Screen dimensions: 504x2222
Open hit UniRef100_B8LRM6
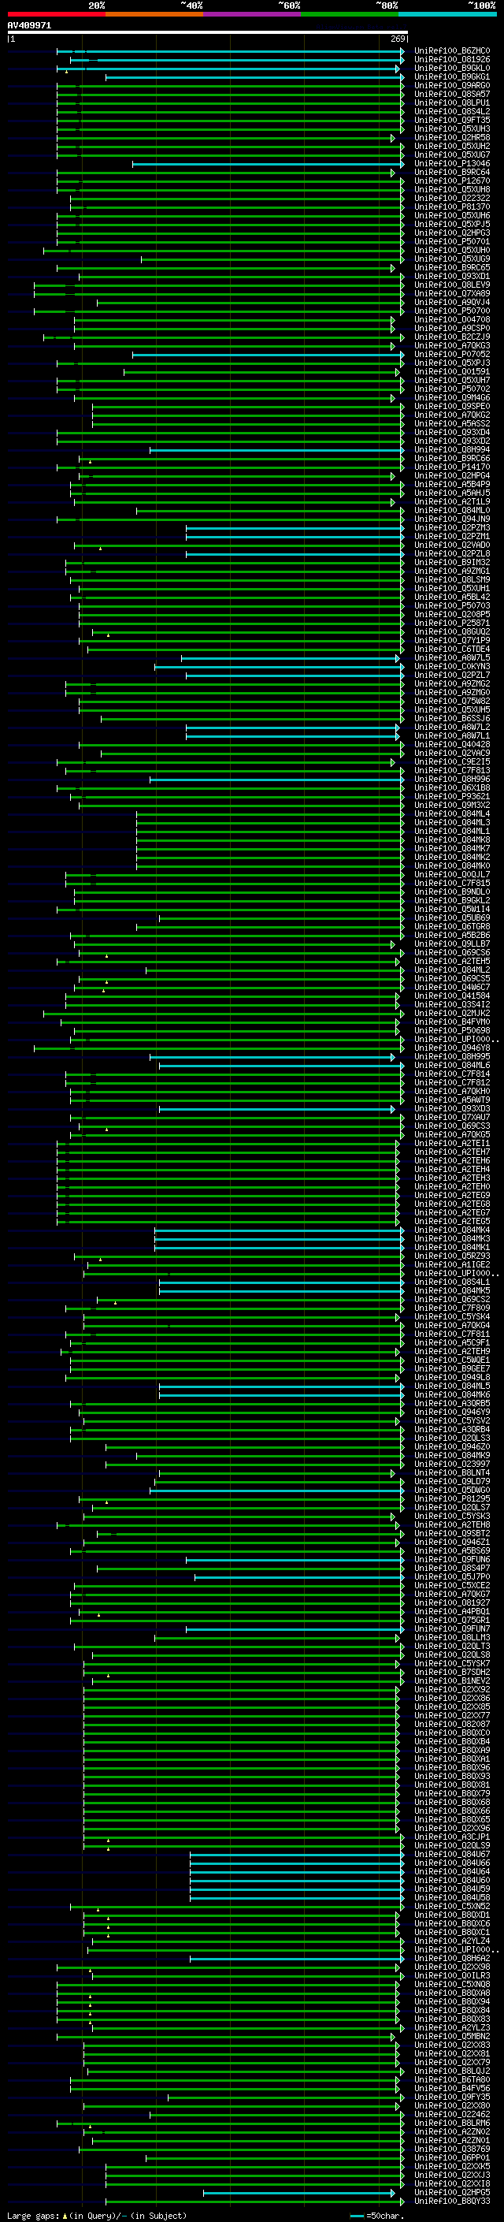point(452,2123)
